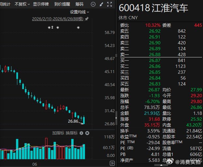Jump to latest bar with double-arrow icon

tap(112, 163)
